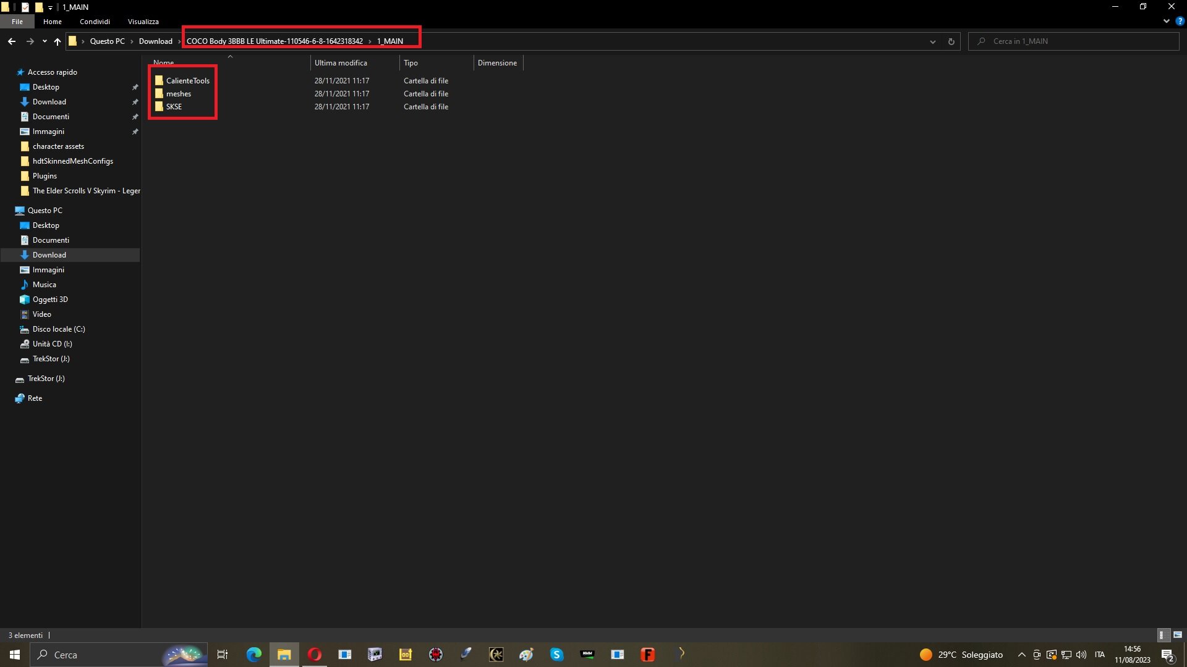This screenshot has height=667, width=1187.
Task: Open the clock and calendar flyout
Action: pos(1133,655)
